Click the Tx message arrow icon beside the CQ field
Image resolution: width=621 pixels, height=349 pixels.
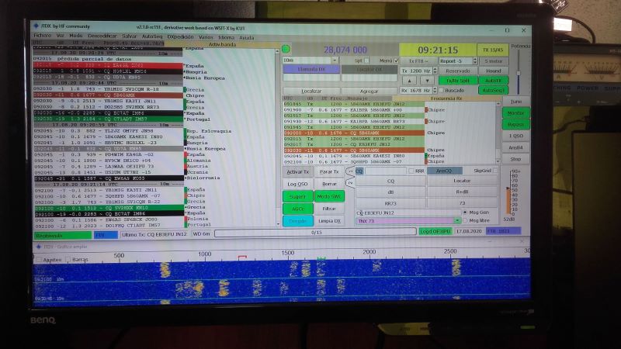click(349, 171)
